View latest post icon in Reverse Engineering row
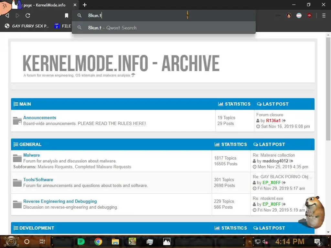This screenshot has height=248, width=331. click(284, 204)
